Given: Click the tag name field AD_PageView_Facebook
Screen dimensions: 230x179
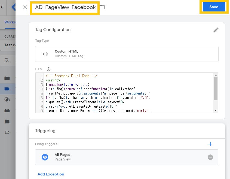Looking at the screenshot, I should [65, 7].
